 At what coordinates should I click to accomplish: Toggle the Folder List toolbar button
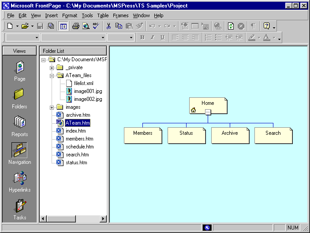63,26
